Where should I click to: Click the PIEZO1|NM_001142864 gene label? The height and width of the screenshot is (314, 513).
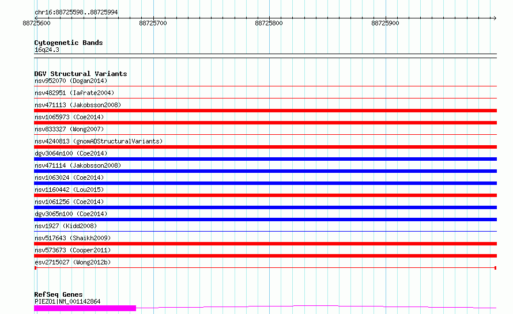(x=67, y=301)
